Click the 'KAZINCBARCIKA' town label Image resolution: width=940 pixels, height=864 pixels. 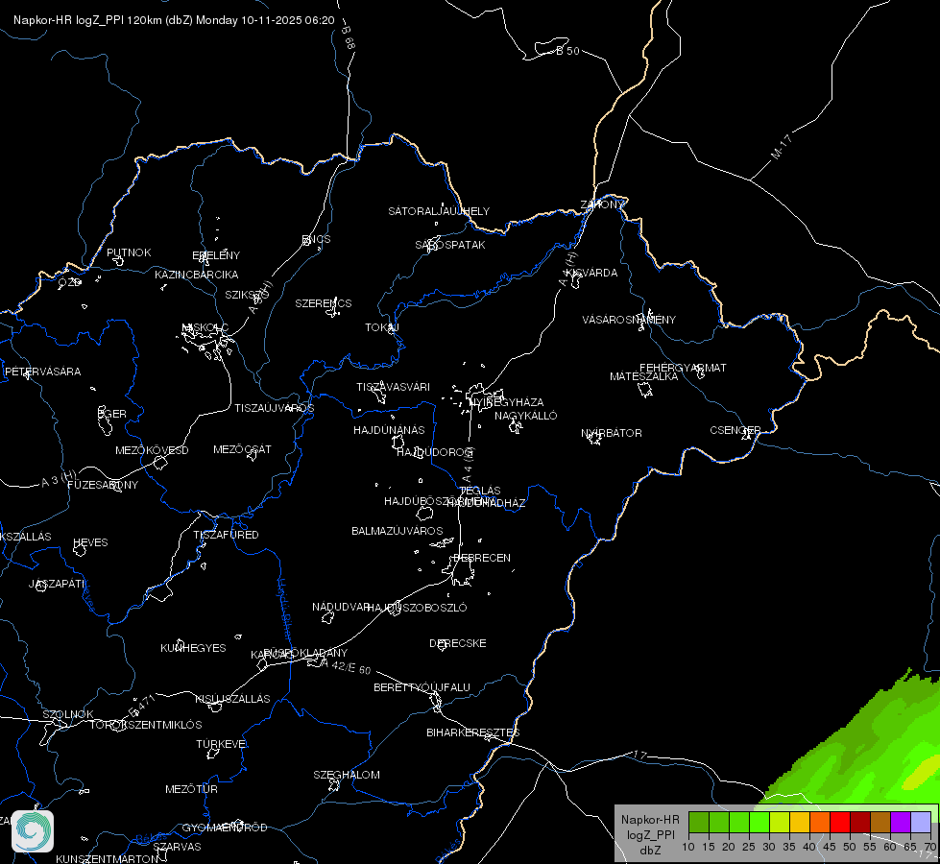[x=197, y=275]
